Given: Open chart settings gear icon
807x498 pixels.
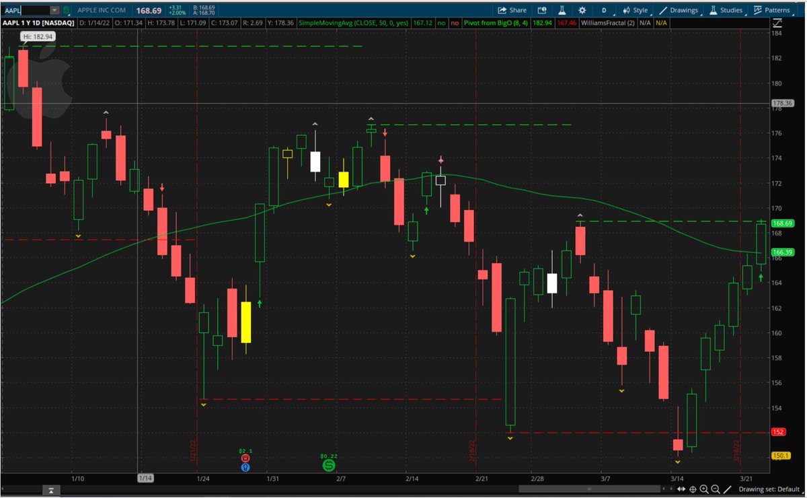Looking at the screenshot, I should tap(582, 10).
